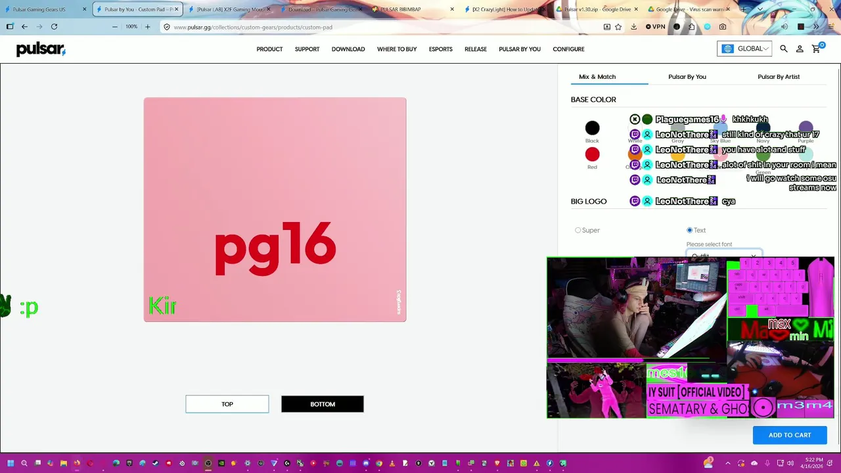This screenshot has width=841, height=473.
Task: Choose the Purple base color swatch
Action: pos(806,128)
